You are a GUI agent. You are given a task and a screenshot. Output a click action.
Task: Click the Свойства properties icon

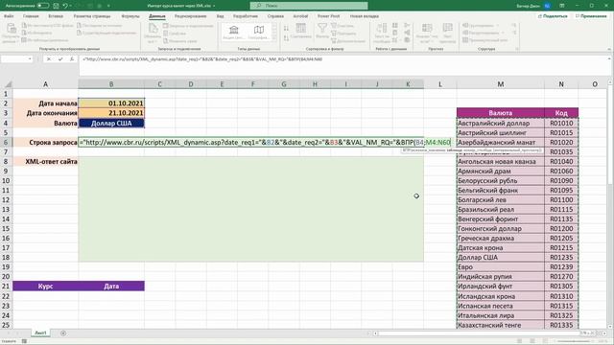point(166,34)
